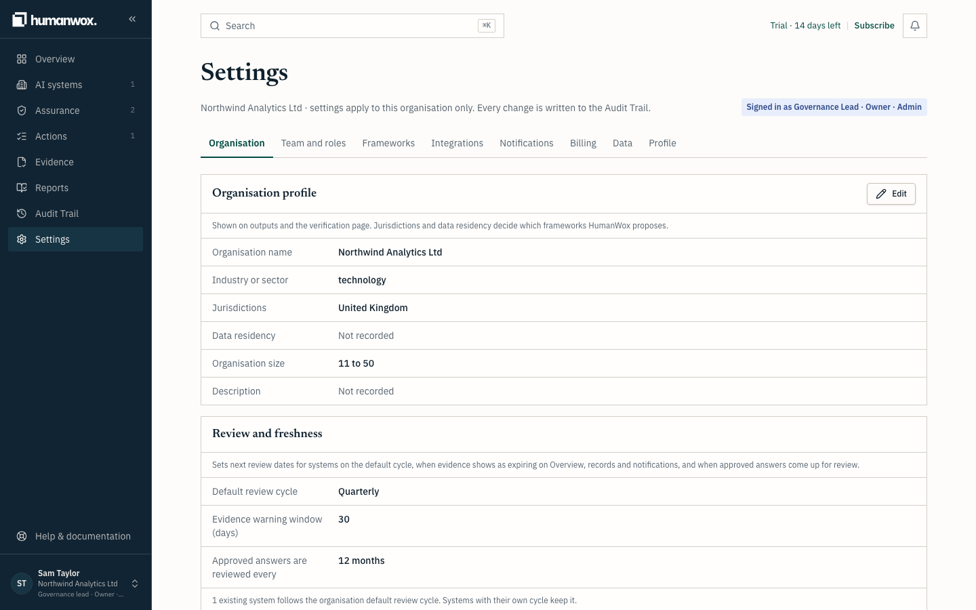Select the Organisation tab

237,143
